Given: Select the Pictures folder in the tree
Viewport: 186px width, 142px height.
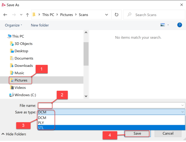Looking at the screenshot, I should click(x=42, y=80).
